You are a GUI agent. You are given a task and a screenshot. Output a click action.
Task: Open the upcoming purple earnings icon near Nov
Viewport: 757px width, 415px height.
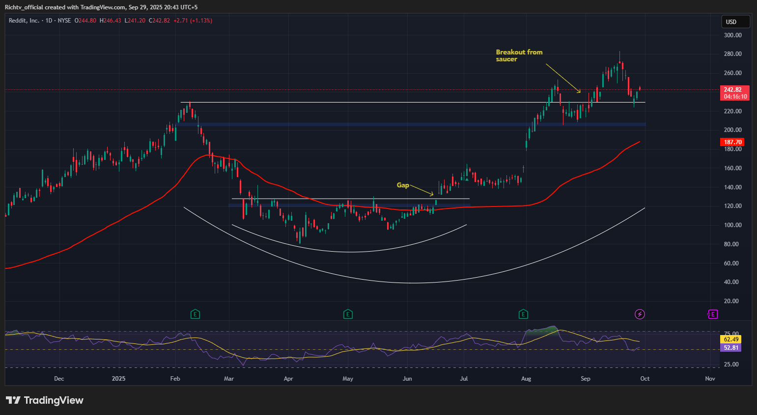[x=712, y=314]
